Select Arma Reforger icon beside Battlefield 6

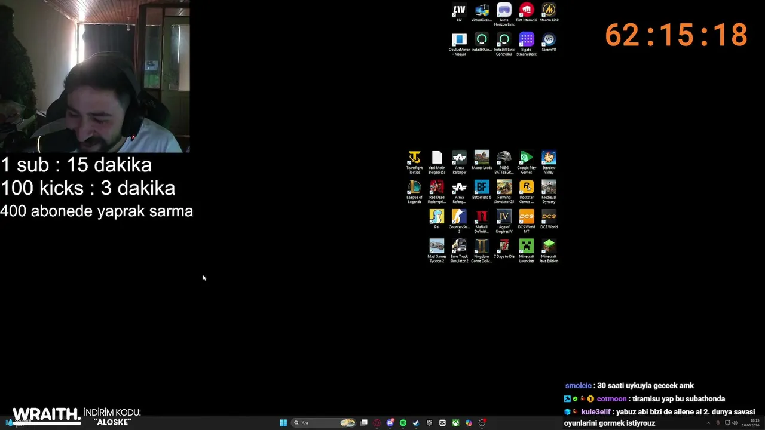[459, 192]
